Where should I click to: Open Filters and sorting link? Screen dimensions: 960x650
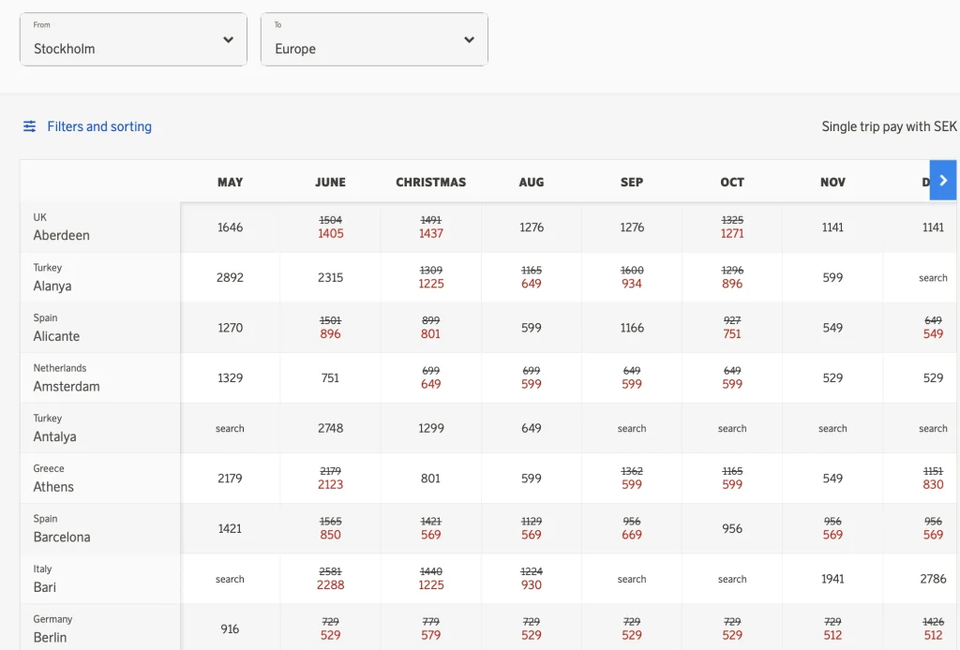99,126
